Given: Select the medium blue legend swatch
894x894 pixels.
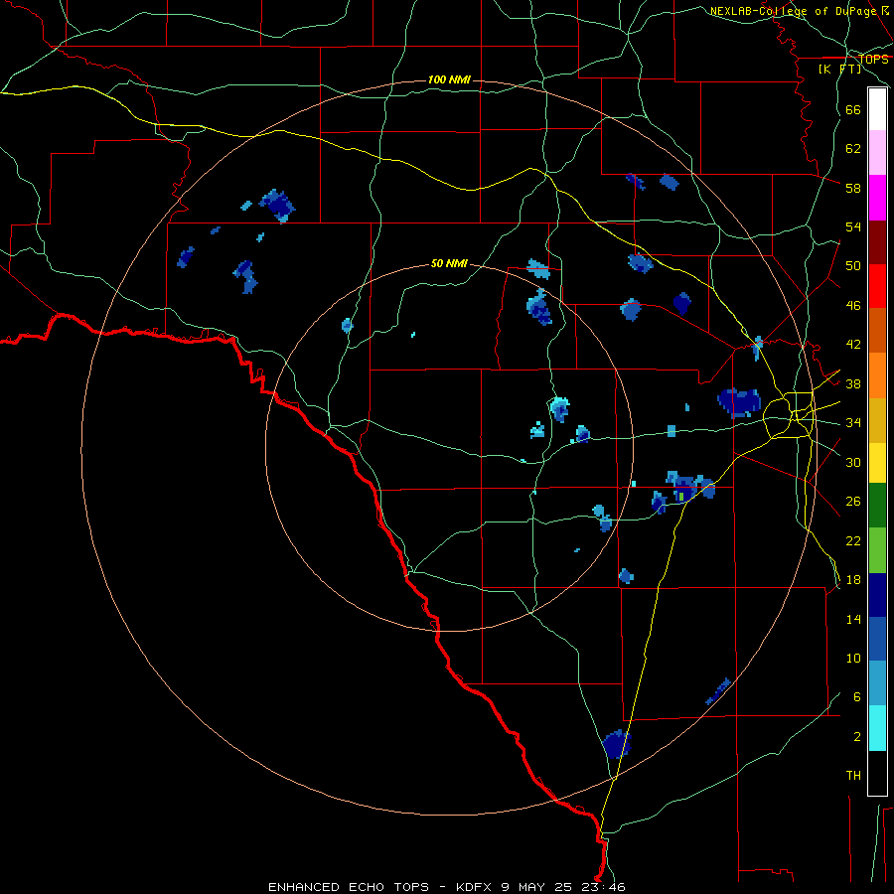Looking at the screenshot, I should pos(877,639).
